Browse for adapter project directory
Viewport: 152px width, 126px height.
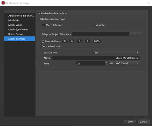[136, 34]
